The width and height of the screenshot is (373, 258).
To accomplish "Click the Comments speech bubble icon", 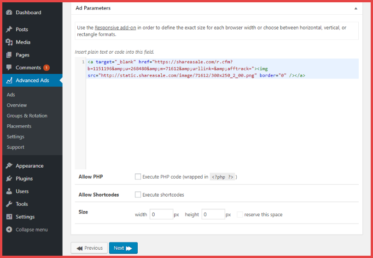I will tap(9, 68).
